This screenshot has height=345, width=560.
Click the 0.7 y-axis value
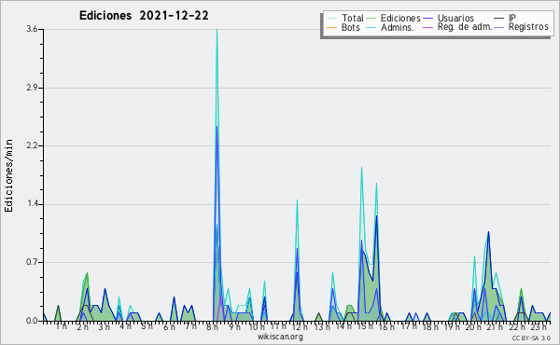(x=32, y=263)
